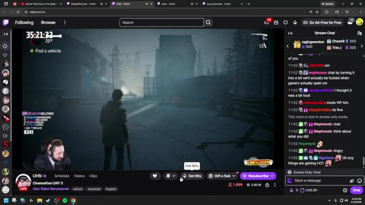Show hidden system tray icons
Viewport: 365px width, 205px height.
point(329,200)
